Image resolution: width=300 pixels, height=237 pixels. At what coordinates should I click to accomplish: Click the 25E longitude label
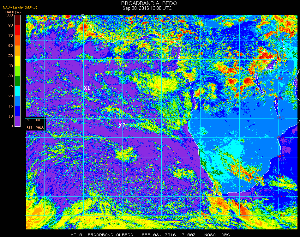tap(241, 21)
